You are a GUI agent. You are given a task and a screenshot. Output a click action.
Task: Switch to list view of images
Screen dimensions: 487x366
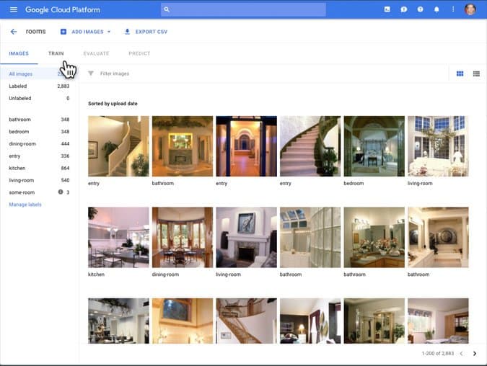point(476,73)
